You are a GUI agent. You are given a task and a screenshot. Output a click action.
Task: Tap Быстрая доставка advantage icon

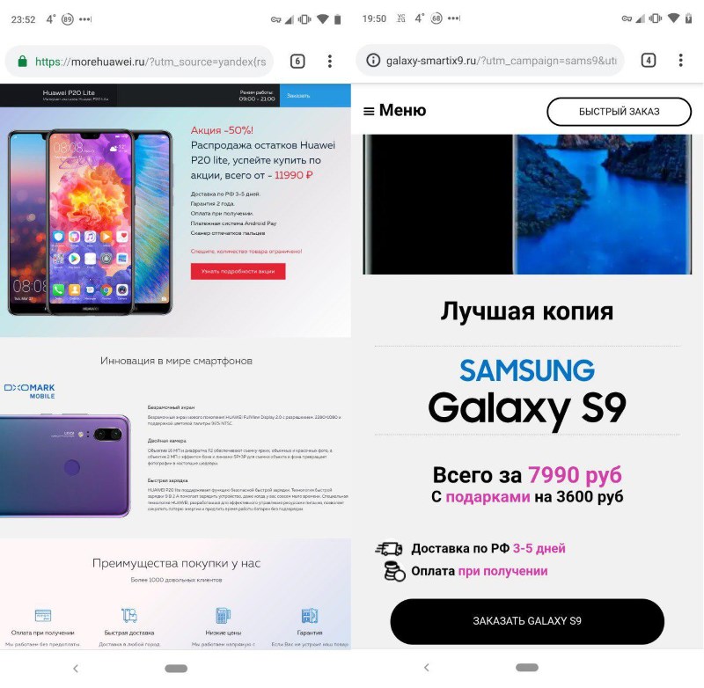point(129,615)
